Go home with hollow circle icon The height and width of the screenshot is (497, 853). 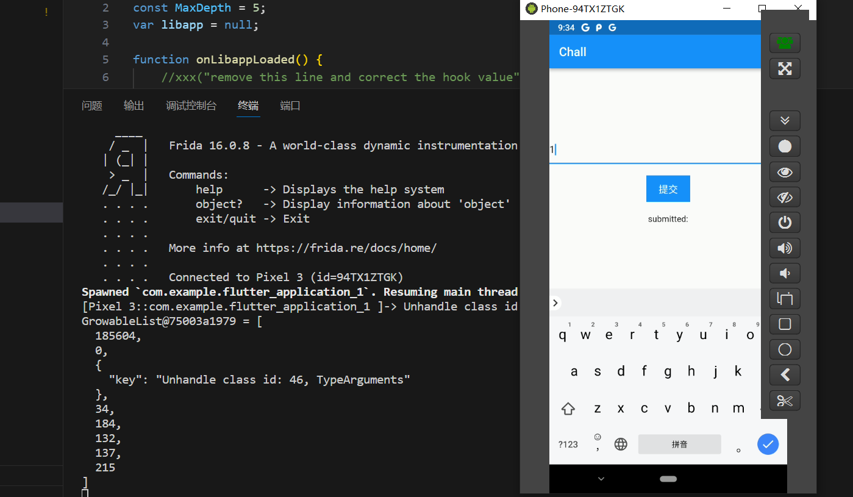785,349
